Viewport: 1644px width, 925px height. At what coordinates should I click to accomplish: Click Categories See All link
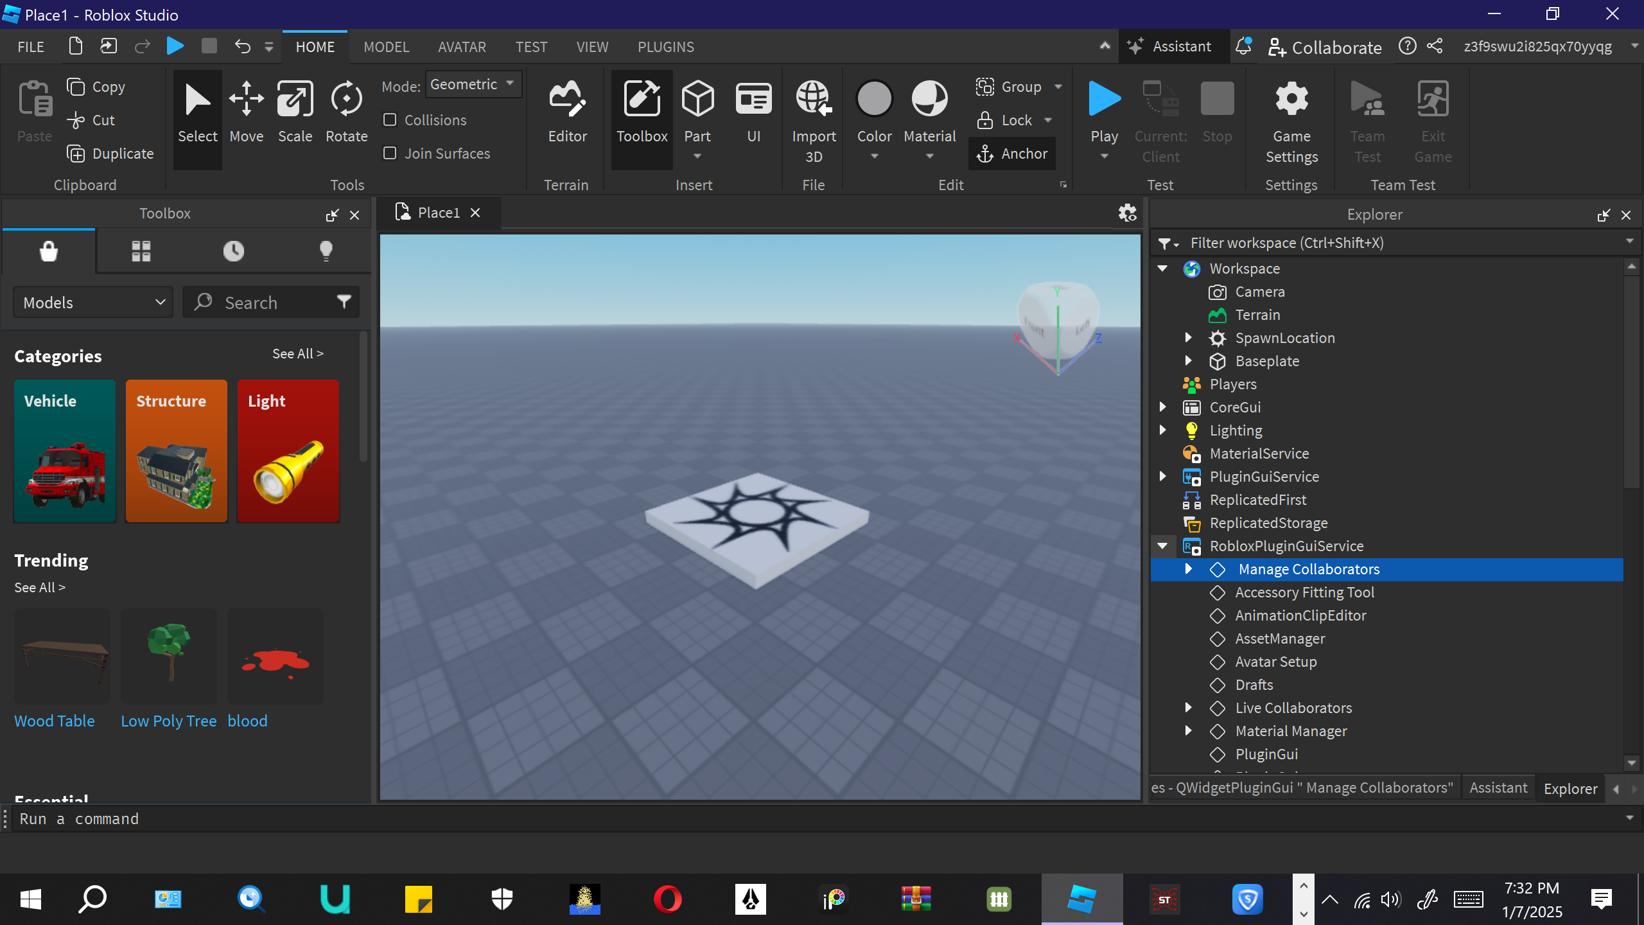coord(297,354)
